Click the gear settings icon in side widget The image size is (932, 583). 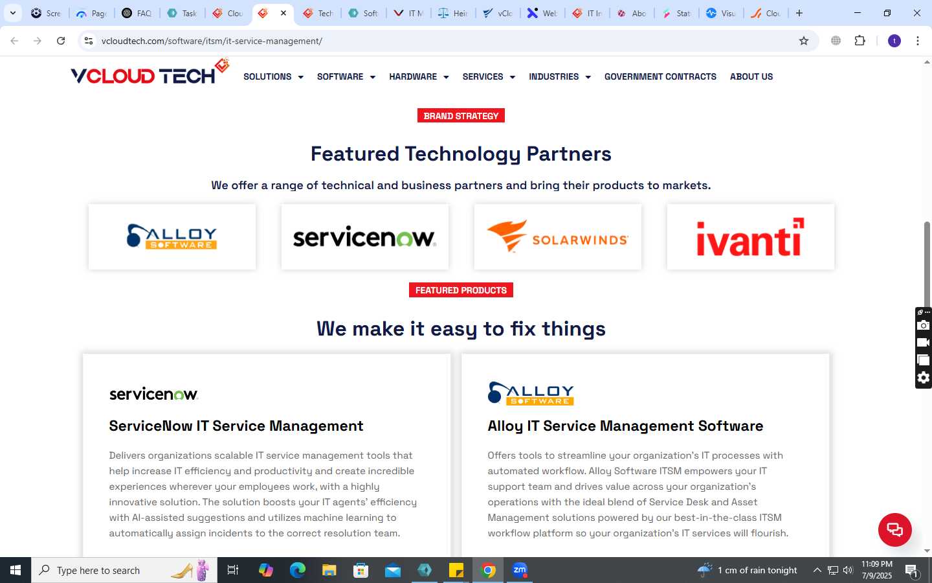tap(924, 378)
